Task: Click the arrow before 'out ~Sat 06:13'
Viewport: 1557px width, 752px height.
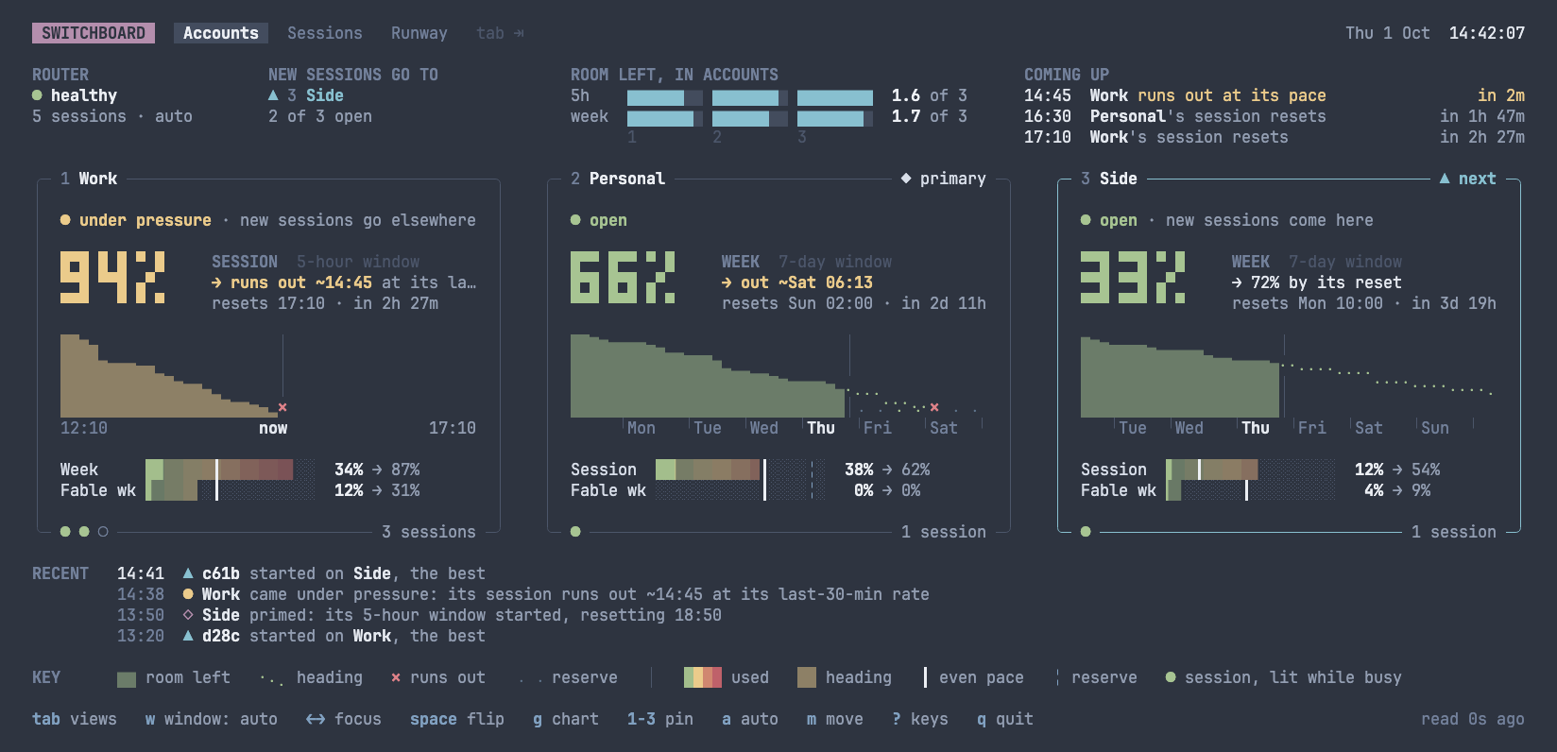Action: (x=727, y=282)
